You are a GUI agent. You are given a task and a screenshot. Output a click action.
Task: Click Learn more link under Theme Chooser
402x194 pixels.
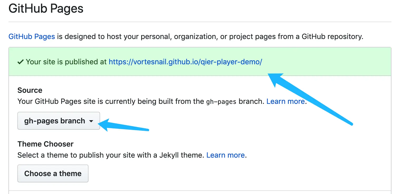click(225, 155)
